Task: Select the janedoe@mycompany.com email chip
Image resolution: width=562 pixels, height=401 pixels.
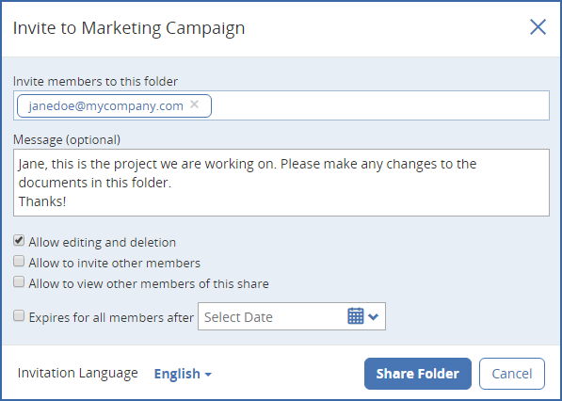Action: coord(106,105)
